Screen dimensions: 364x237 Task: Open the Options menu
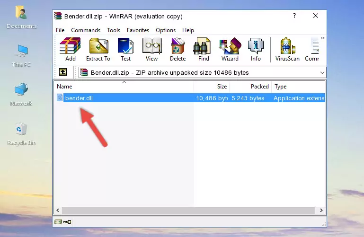[166, 30]
